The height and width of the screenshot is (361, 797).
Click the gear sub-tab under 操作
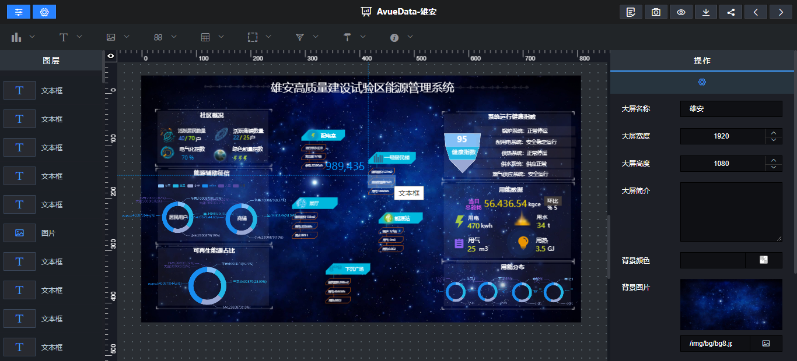click(702, 82)
